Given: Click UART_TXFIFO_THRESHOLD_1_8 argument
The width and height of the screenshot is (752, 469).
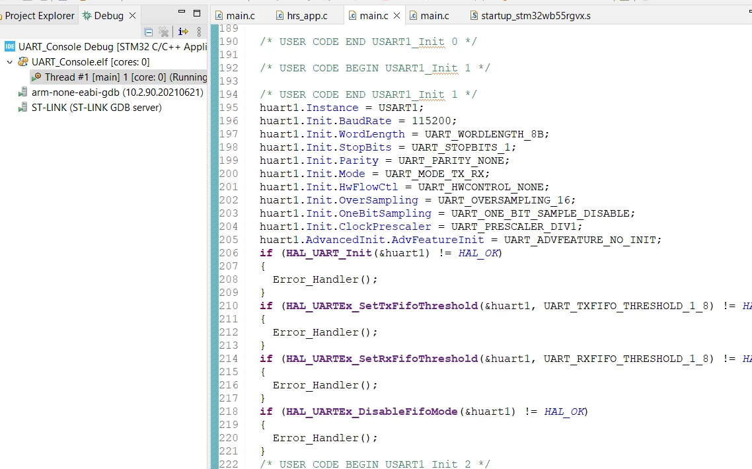Looking at the screenshot, I should pyautogui.click(x=625, y=306).
